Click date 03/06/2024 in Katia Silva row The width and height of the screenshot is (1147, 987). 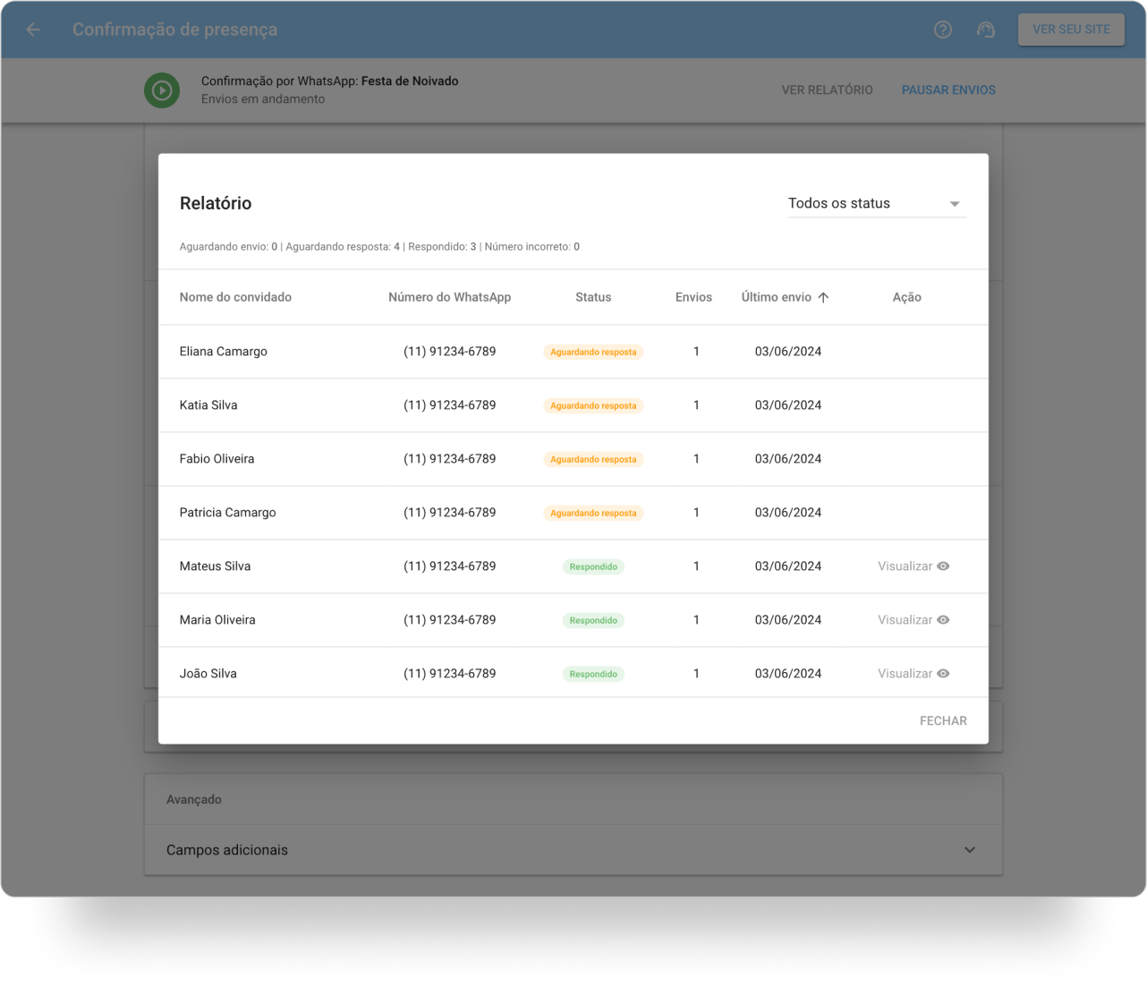pos(787,405)
